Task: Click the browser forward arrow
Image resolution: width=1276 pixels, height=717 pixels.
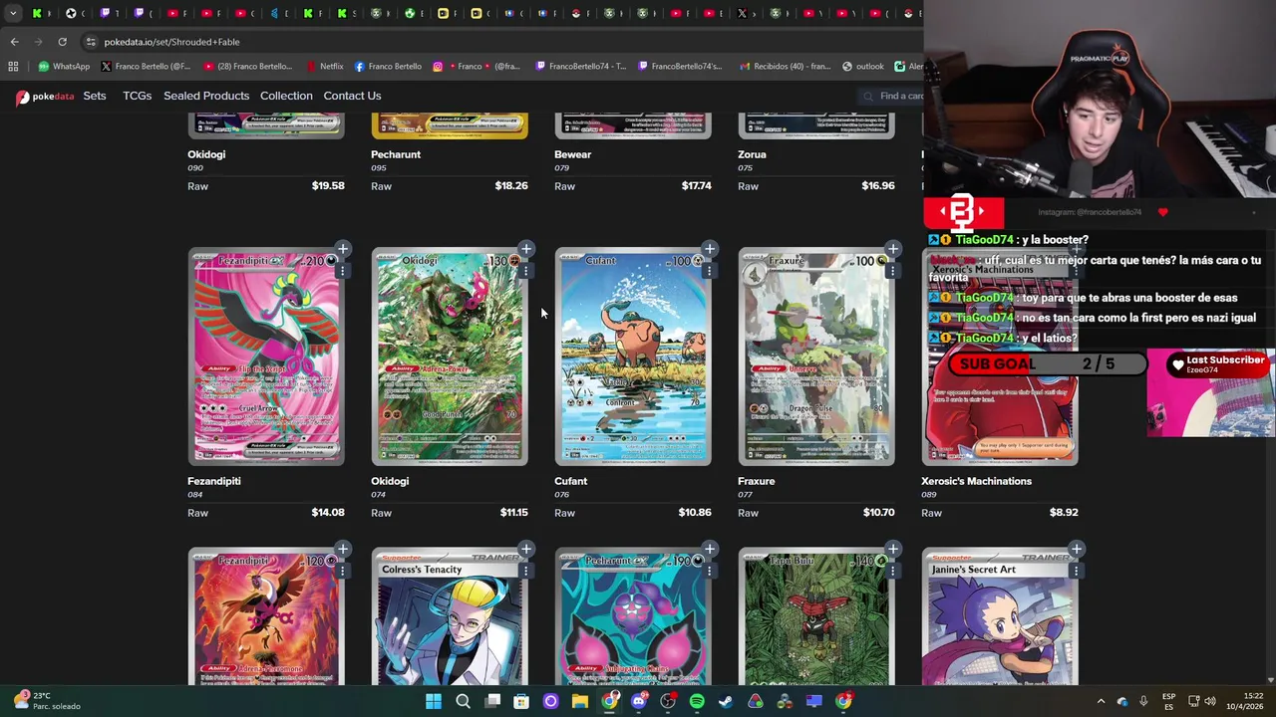Action: (x=38, y=42)
